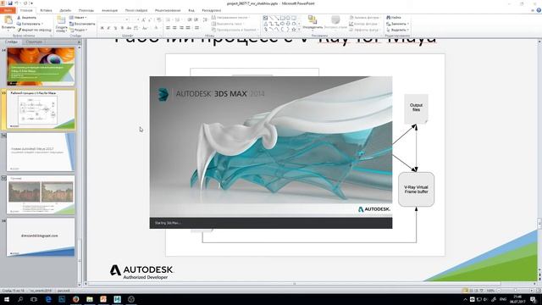Open the Section (Раздел) dropdown
This screenshot has width=542, height=305.
(78, 30)
